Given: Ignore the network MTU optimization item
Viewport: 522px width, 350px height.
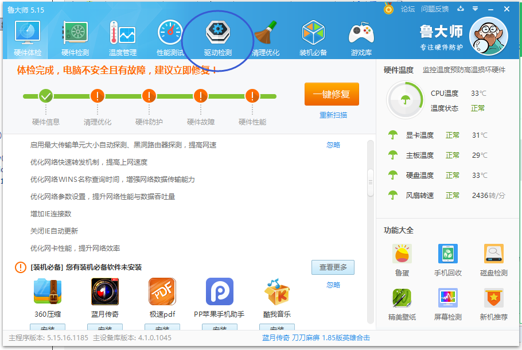Looking at the screenshot, I should tap(333, 145).
